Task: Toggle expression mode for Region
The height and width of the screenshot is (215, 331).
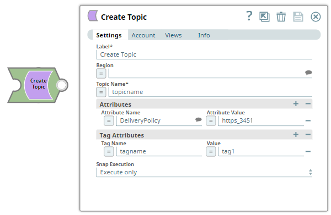Action: pos(101,74)
